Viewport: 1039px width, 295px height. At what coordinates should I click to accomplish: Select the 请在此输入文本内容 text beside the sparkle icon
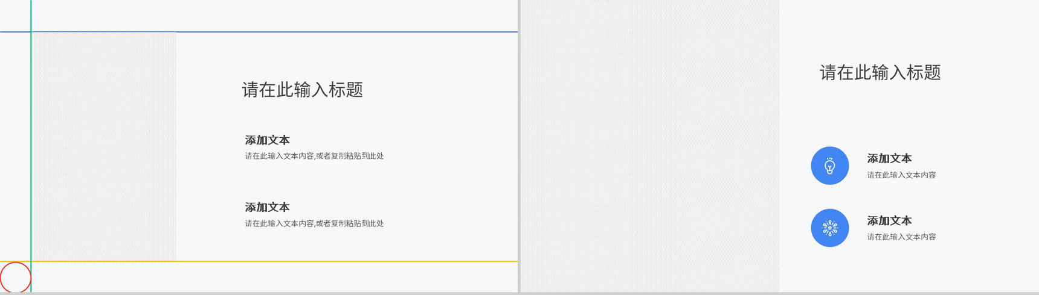[901, 237]
